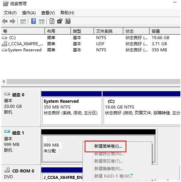Sort by the 文件系统 column header
The image size is (181, 182).
[x=108, y=31]
